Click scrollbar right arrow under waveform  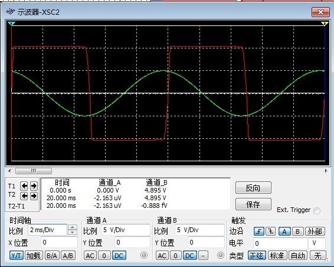coord(326,171)
